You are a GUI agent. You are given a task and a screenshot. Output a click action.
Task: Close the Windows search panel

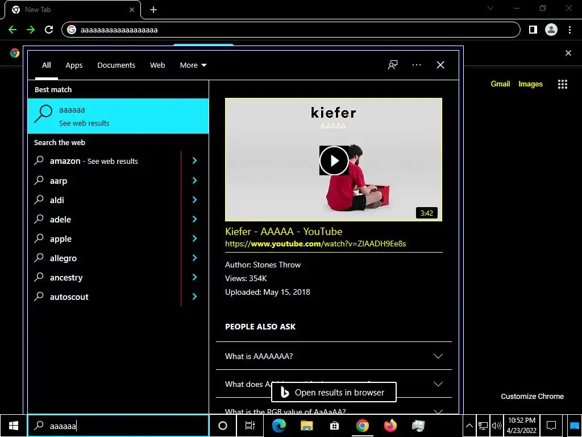[x=440, y=65]
